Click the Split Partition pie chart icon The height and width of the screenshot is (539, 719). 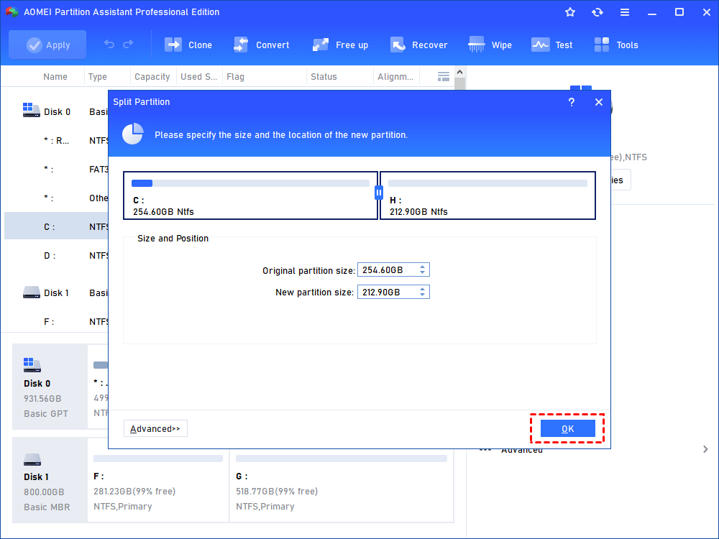[x=132, y=134]
